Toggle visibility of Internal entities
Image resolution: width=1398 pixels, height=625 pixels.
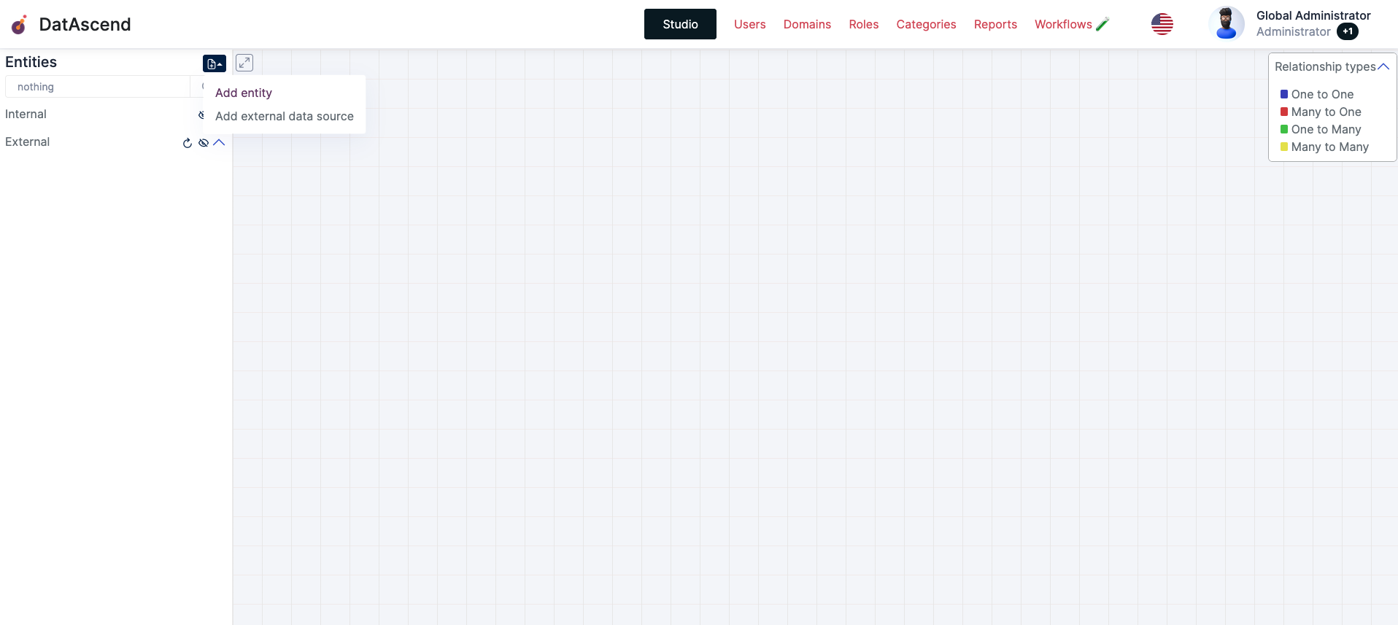tap(201, 114)
